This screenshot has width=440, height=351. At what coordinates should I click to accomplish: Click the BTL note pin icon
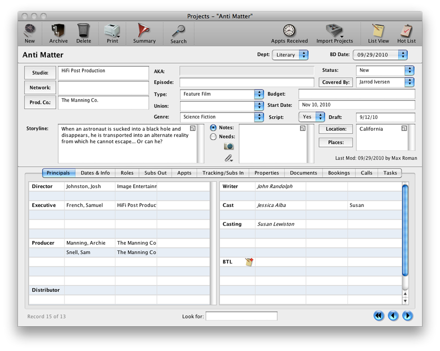(249, 262)
